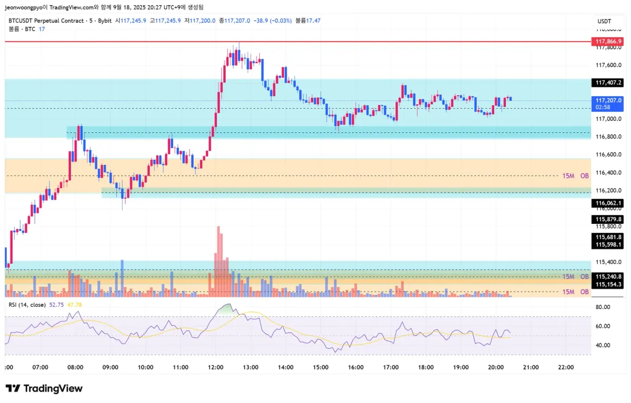Viewport: 631px width, 403px height.
Task: Click the low price value 저117,200.0
Action: pyautogui.click(x=200, y=20)
